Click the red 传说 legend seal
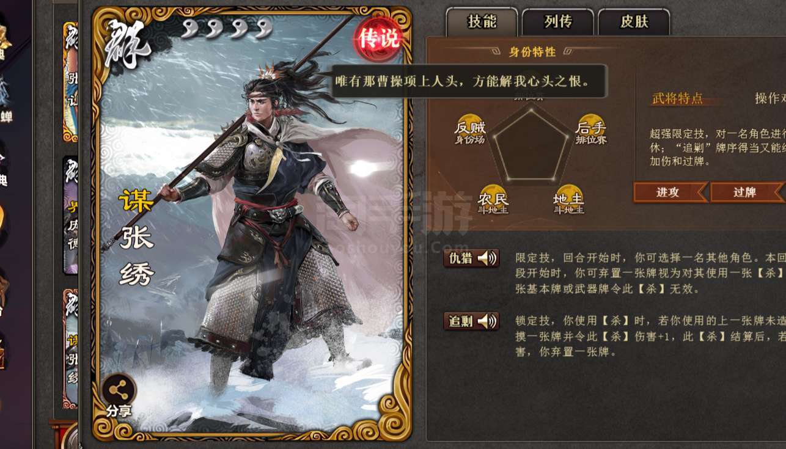Image resolution: width=786 pixels, height=449 pixels. click(378, 38)
